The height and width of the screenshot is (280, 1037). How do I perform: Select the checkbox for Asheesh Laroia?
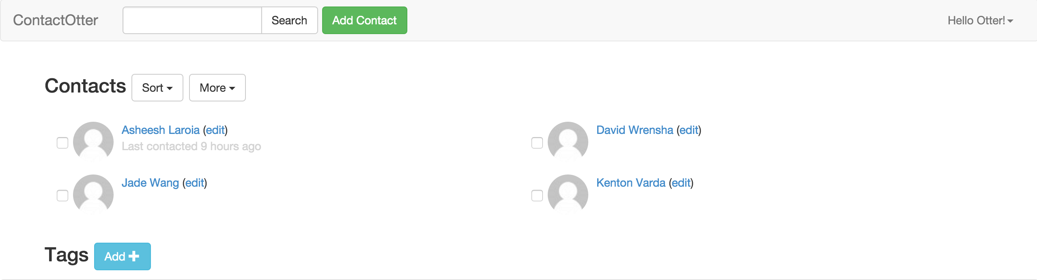pos(62,143)
